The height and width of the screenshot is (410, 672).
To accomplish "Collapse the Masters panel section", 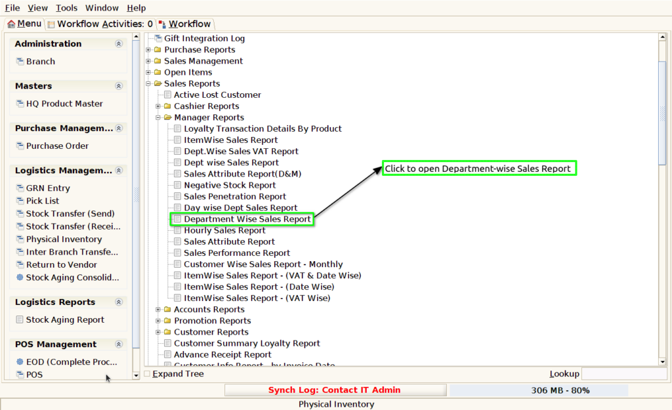I will [119, 86].
